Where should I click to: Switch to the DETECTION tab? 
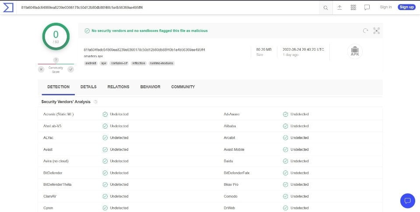click(x=58, y=87)
